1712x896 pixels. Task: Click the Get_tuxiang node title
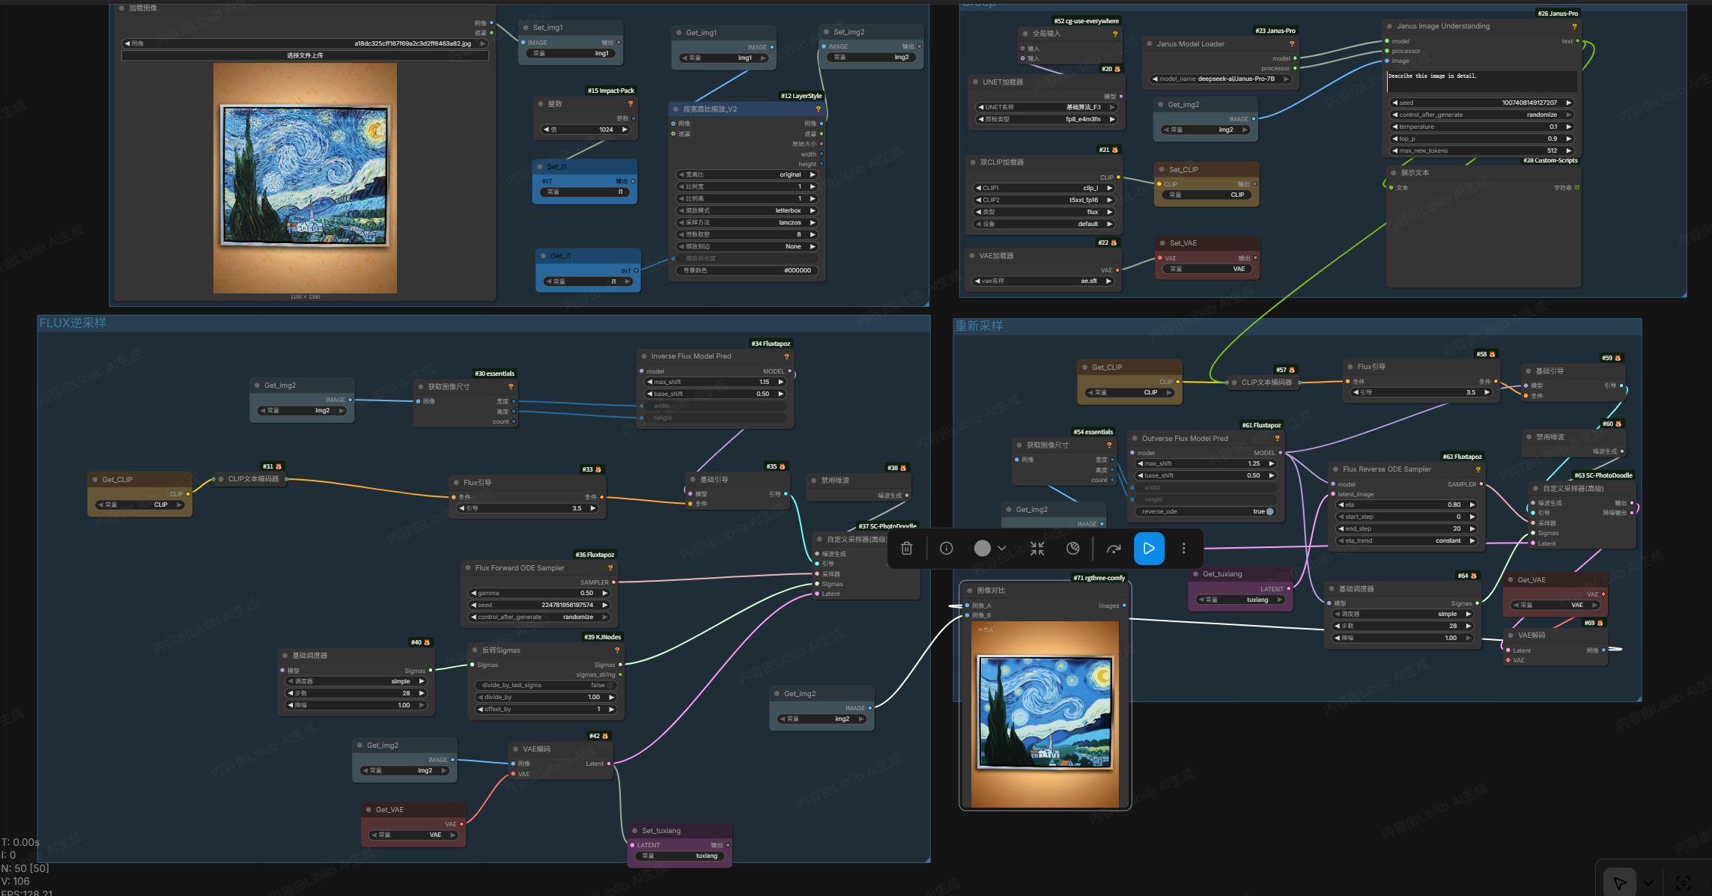pos(1222,574)
